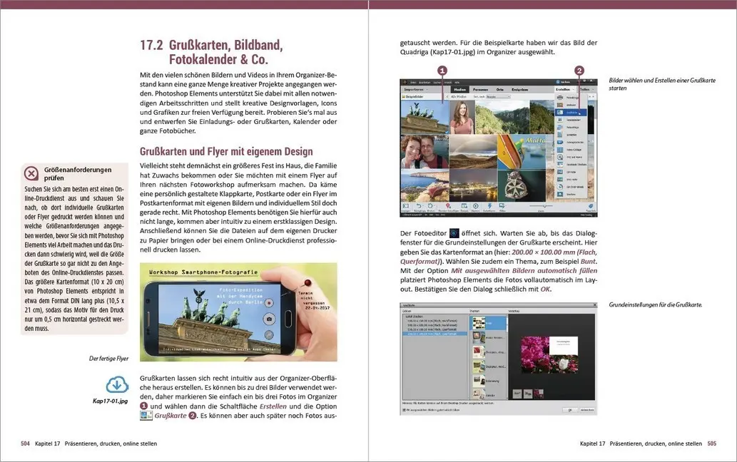Choose Fotokalender in the Erstellen menu
737x462 pixels.
pyautogui.click(x=571, y=120)
